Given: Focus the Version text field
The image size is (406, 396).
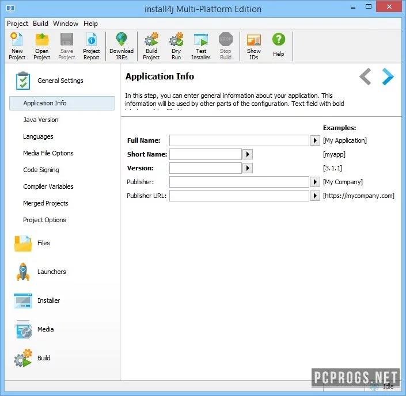Looking at the screenshot, I should click(x=206, y=168).
